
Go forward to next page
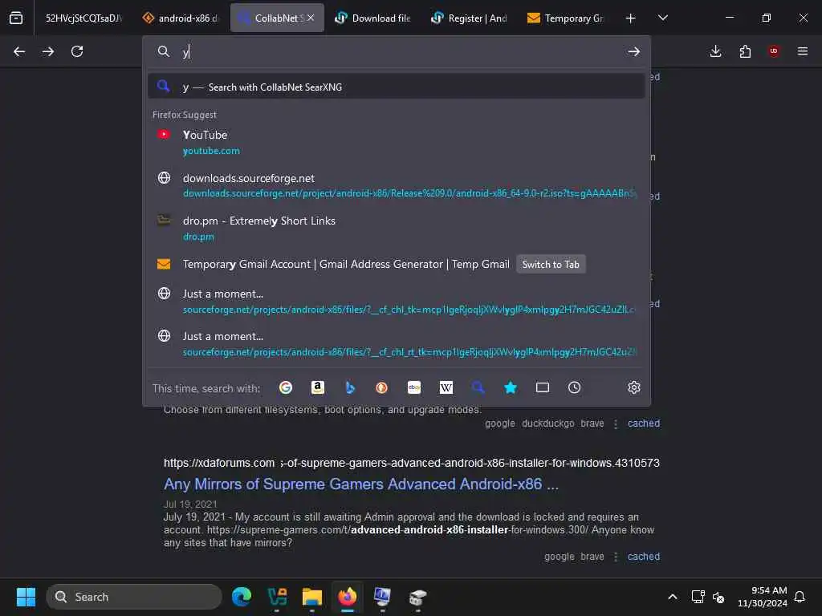click(x=48, y=51)
